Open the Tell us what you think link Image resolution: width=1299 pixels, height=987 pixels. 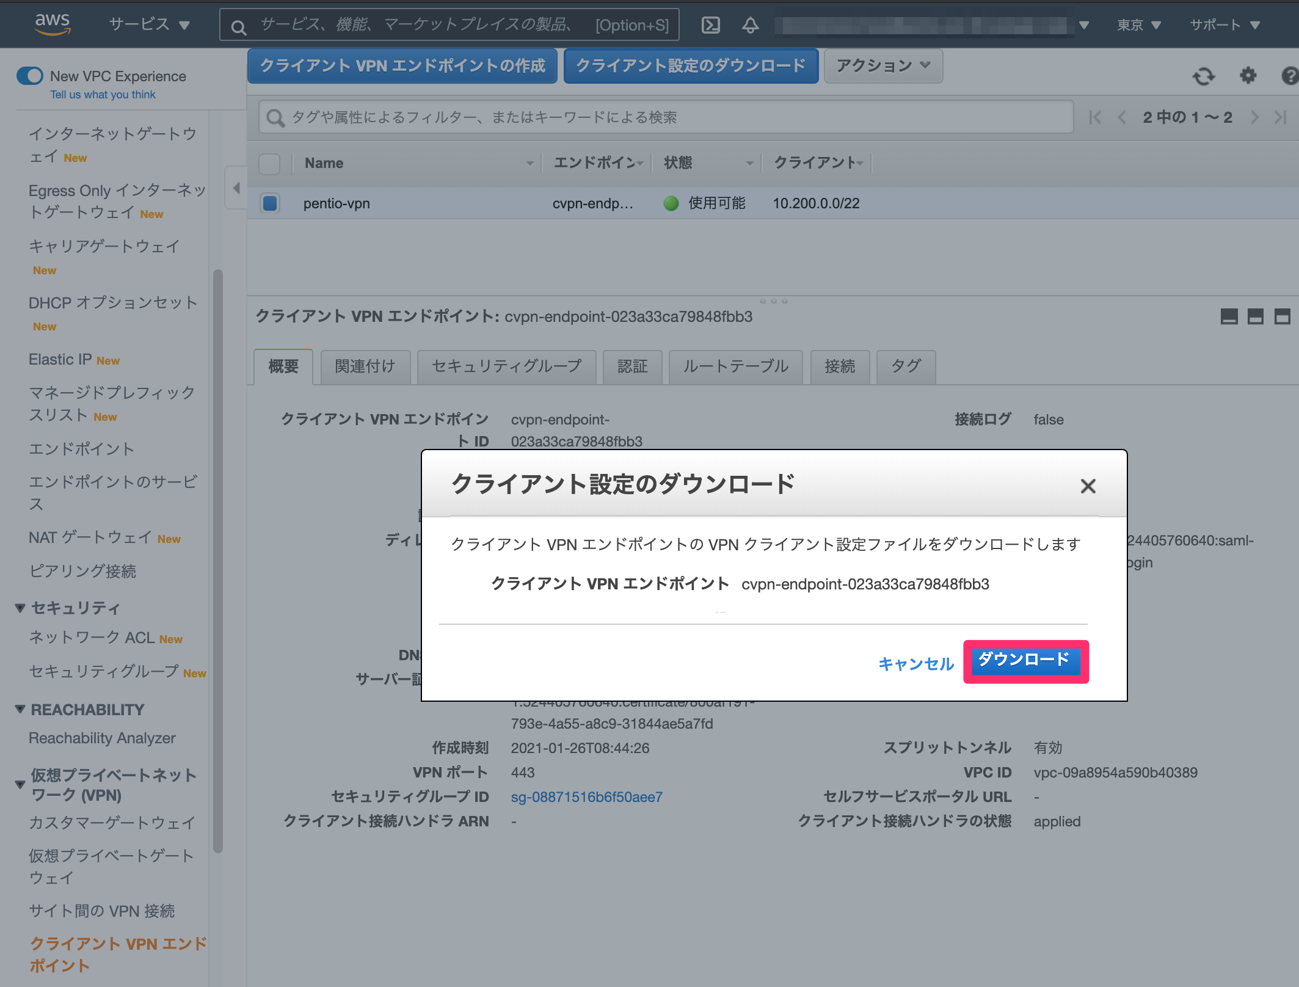pyautogui.click(x=103, y=95)
